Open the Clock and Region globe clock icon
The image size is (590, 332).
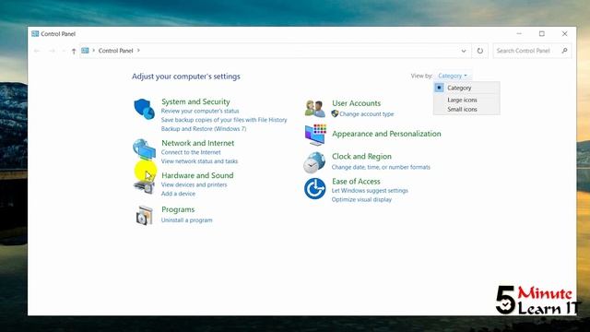click(314, 162)
